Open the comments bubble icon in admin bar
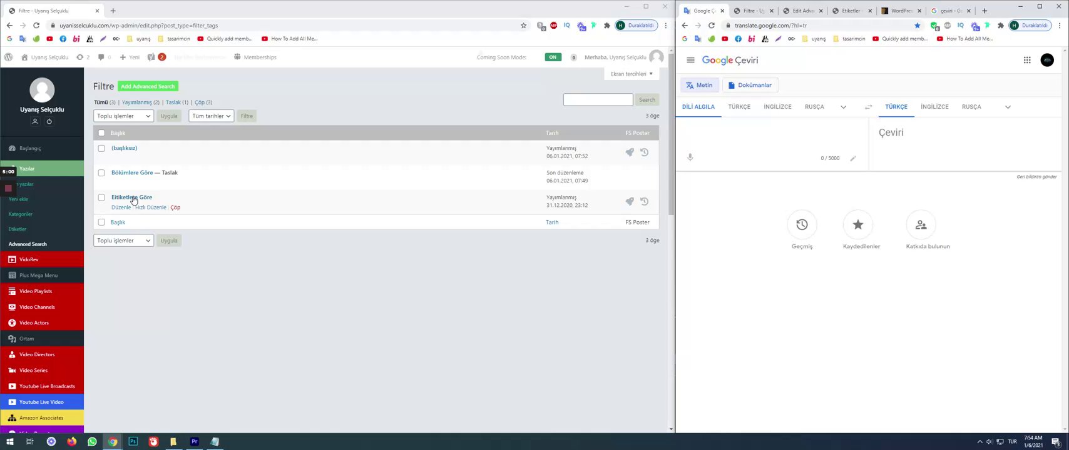 click(x=101, y=57)
